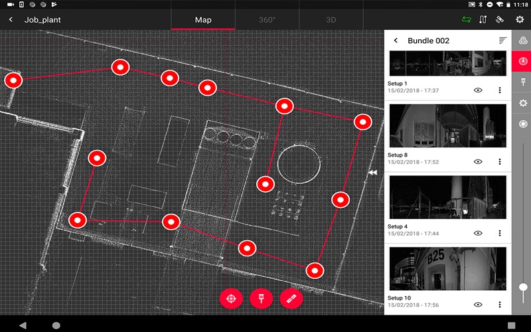Switch to the 360° tab
Screen dimensions: 531x332
click(267, 20)
